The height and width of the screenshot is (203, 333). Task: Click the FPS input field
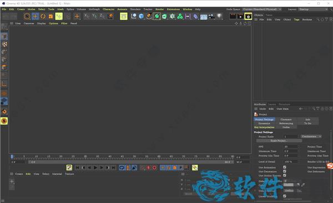[291, 147]
